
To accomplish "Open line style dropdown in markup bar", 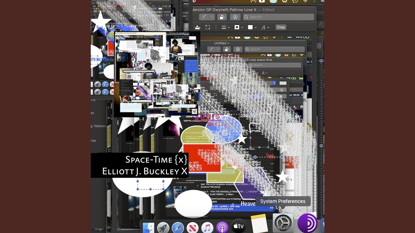I will pos(226,28).
